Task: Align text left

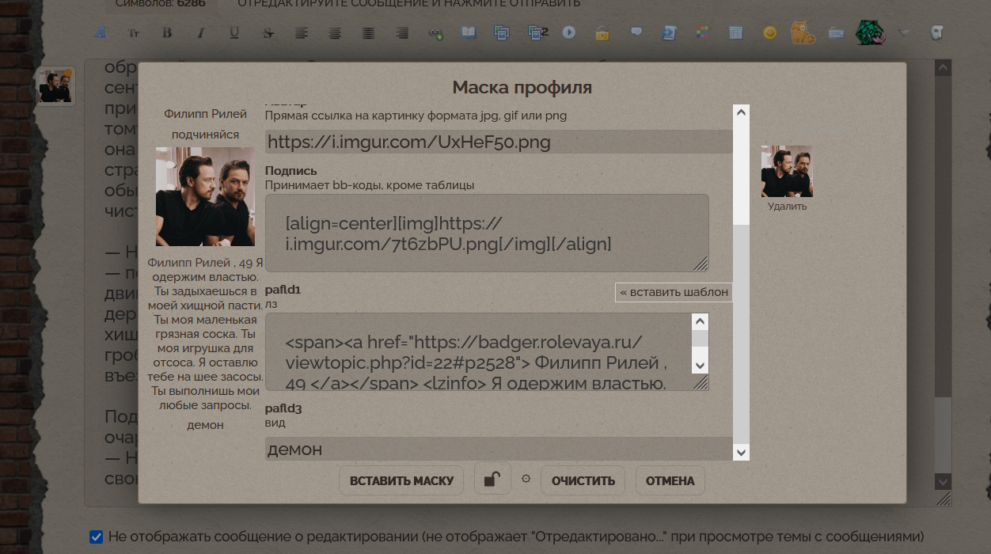Action: (x=302, y=33)
